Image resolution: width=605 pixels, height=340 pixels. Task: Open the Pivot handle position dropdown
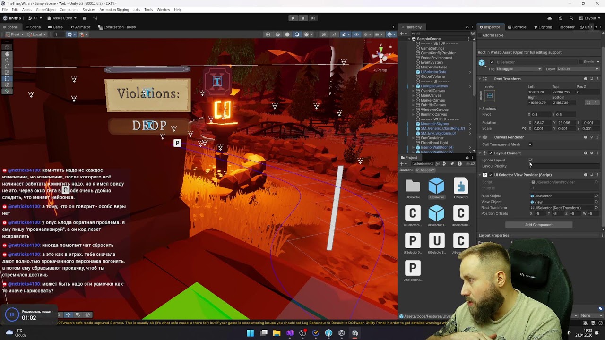14,34
